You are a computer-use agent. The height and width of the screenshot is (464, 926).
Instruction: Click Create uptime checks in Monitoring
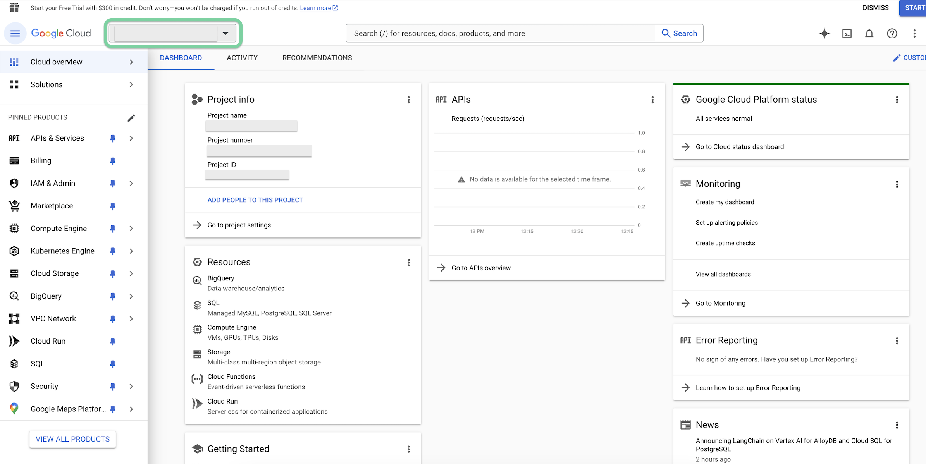tap(725, 243)
